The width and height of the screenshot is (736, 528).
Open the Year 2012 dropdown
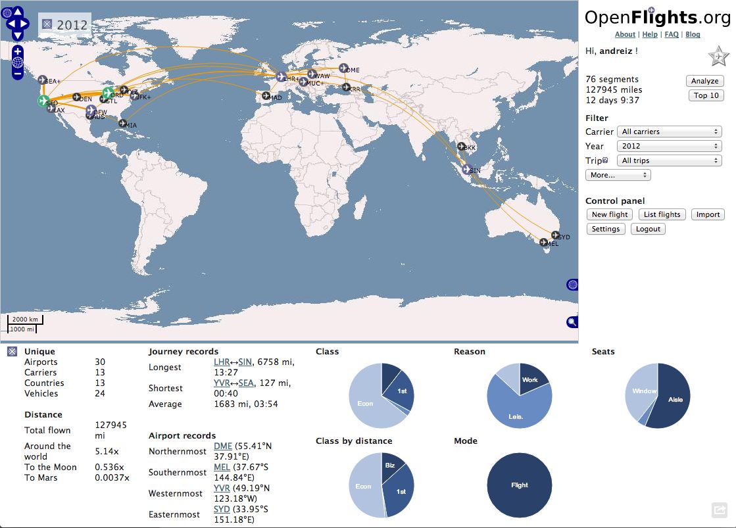coord(670,146)
